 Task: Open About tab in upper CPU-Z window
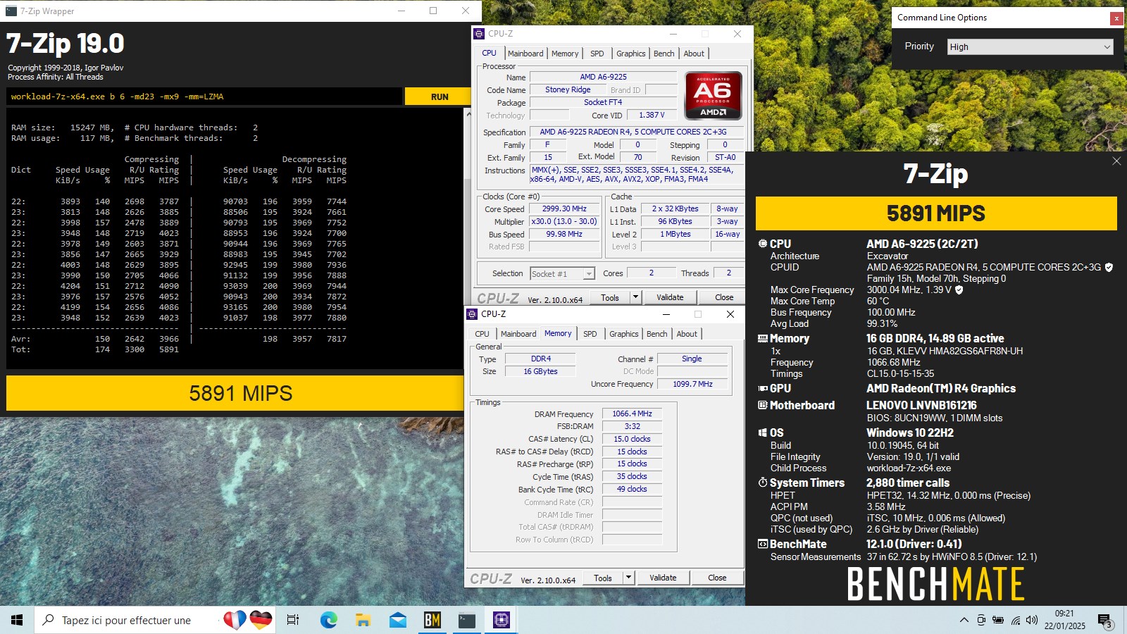(x=694, y=54)
